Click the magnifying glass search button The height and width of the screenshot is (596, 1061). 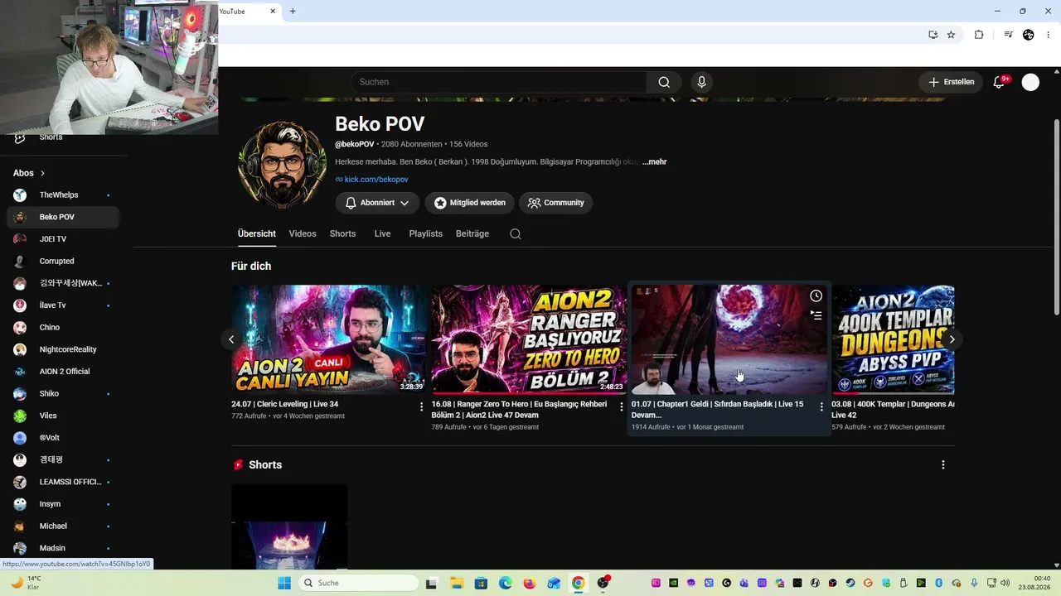664,82
